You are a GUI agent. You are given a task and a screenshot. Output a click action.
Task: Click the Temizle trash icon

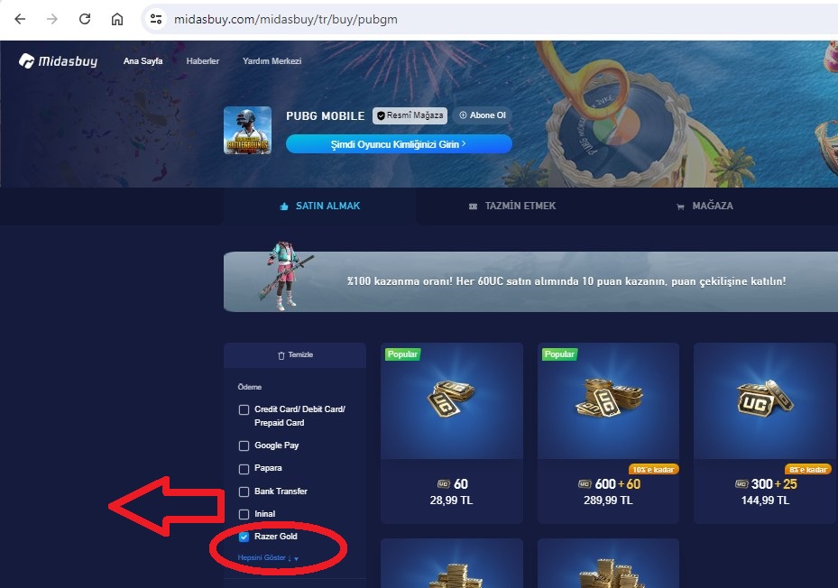(x=281, y=355)
